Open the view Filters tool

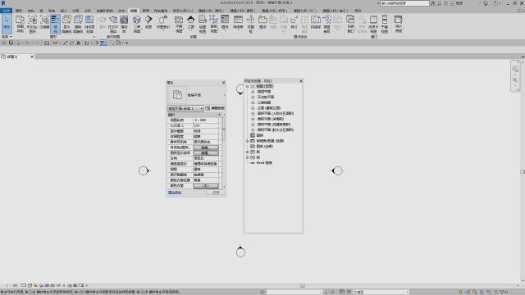pos(44,23)
